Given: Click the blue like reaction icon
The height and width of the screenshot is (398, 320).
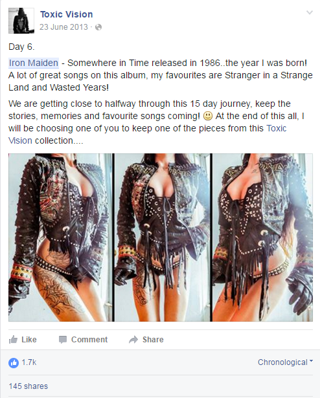Looking at the screenshot, I should point(14,362).
